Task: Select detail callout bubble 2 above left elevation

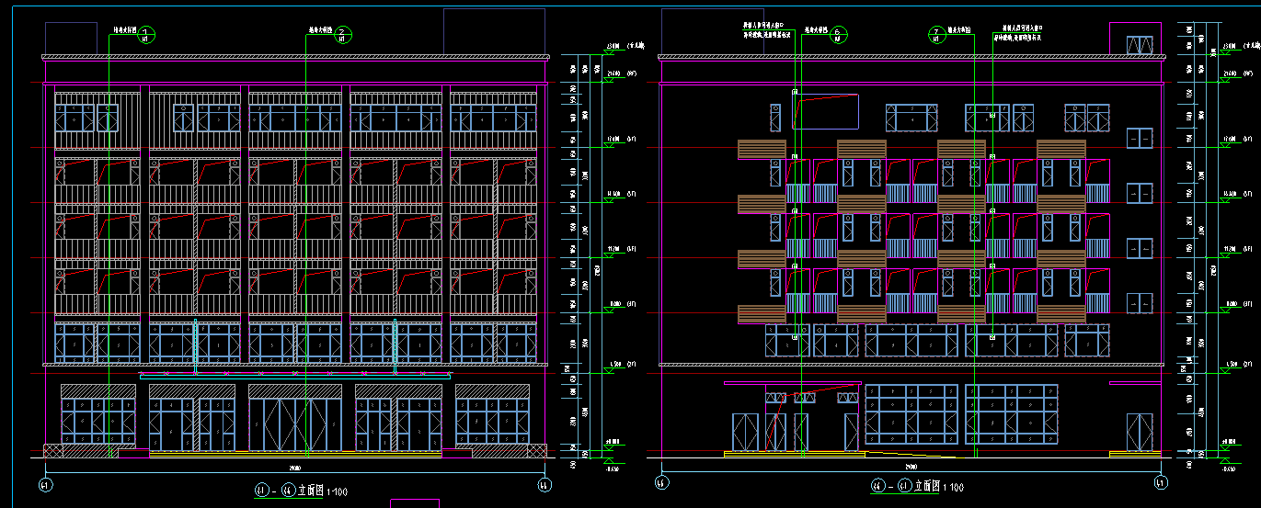Action: pos(342,35)
